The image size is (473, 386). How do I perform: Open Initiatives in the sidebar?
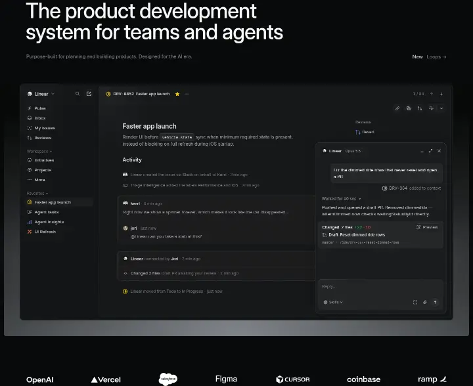[41, 160]
